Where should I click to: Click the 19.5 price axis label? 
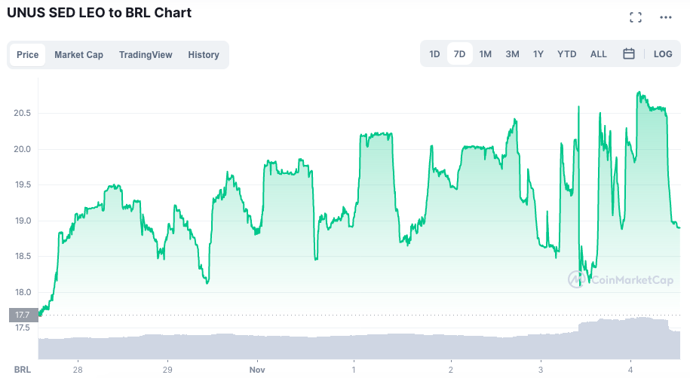tap(23, 184)
